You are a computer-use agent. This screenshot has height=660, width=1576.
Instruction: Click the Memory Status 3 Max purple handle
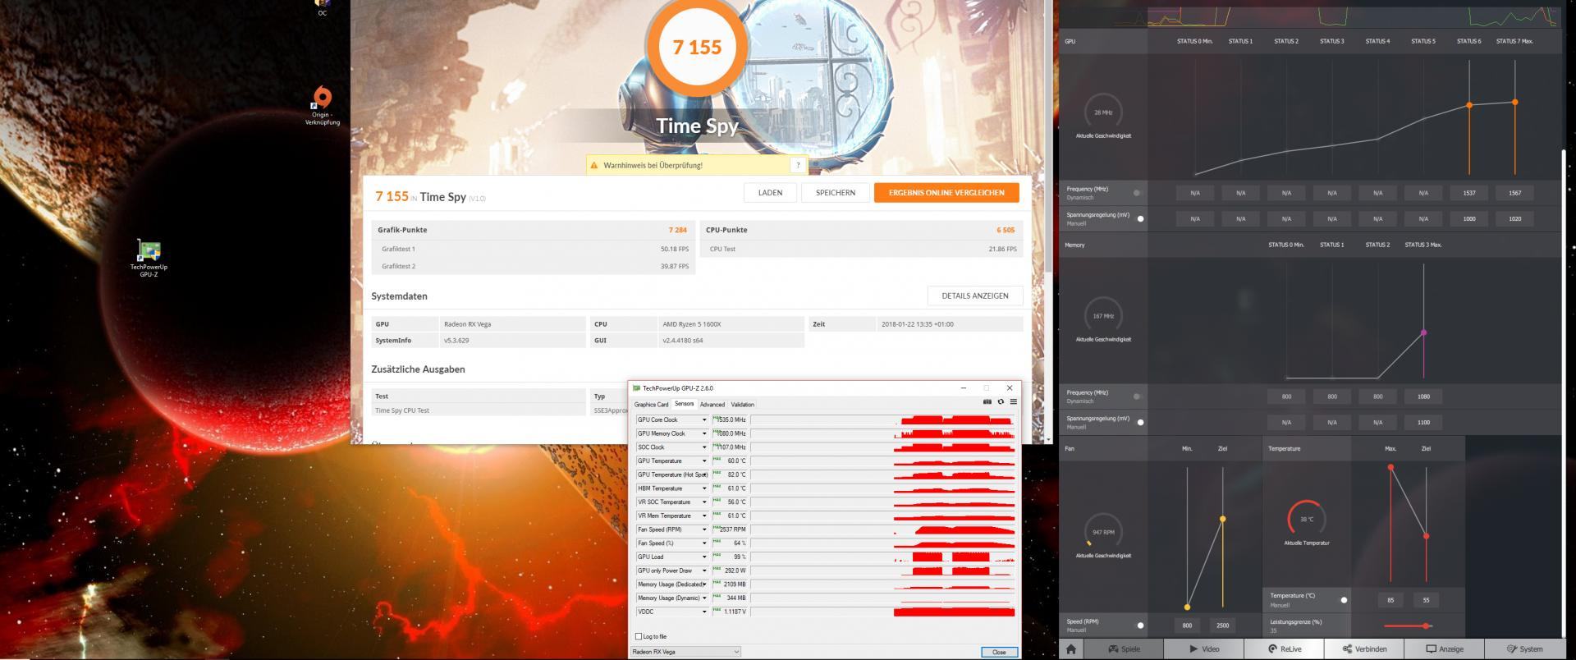click(x=1423, y=332)
